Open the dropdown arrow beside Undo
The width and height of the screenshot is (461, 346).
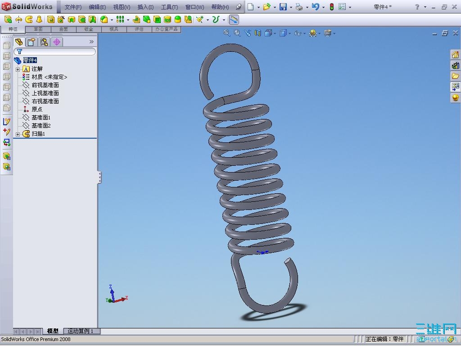323,7
